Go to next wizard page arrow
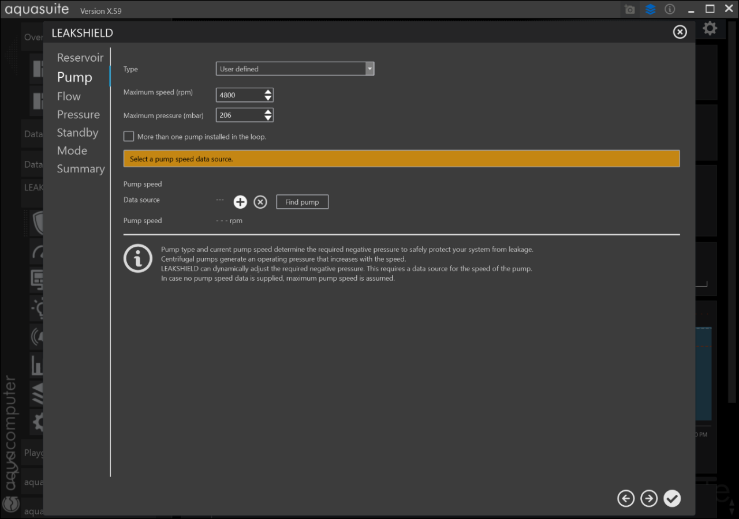This screenshot has height=519, width=739. coord(649,498)
